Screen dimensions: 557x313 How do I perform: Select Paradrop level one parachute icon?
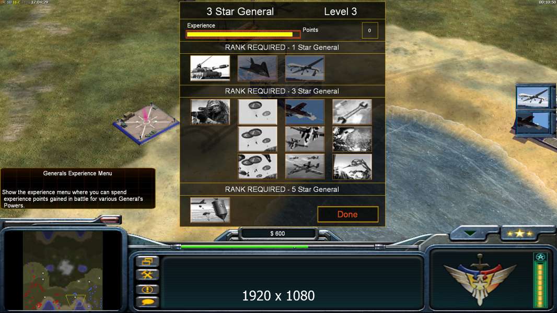coord(257,112)
